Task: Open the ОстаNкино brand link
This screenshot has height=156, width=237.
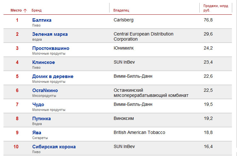Action: tap(45, 90)
